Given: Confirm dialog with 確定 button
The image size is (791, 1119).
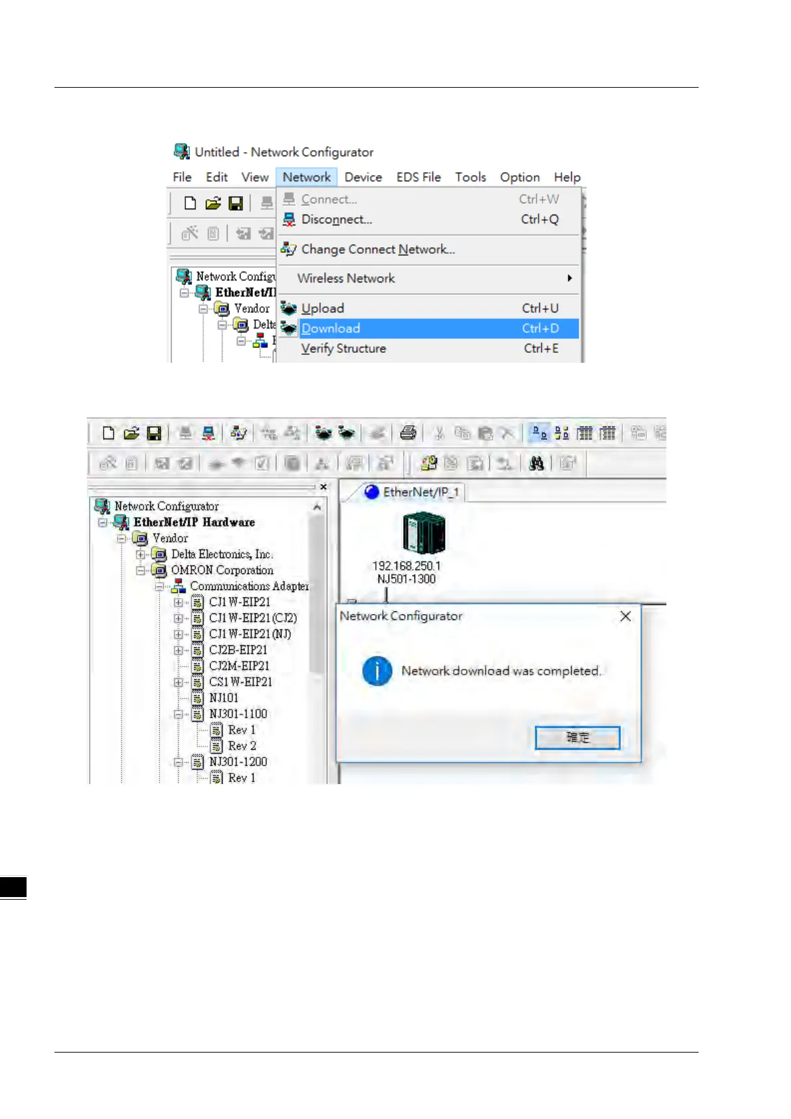Looking at the screenshot, I should [x=578, y=738].
